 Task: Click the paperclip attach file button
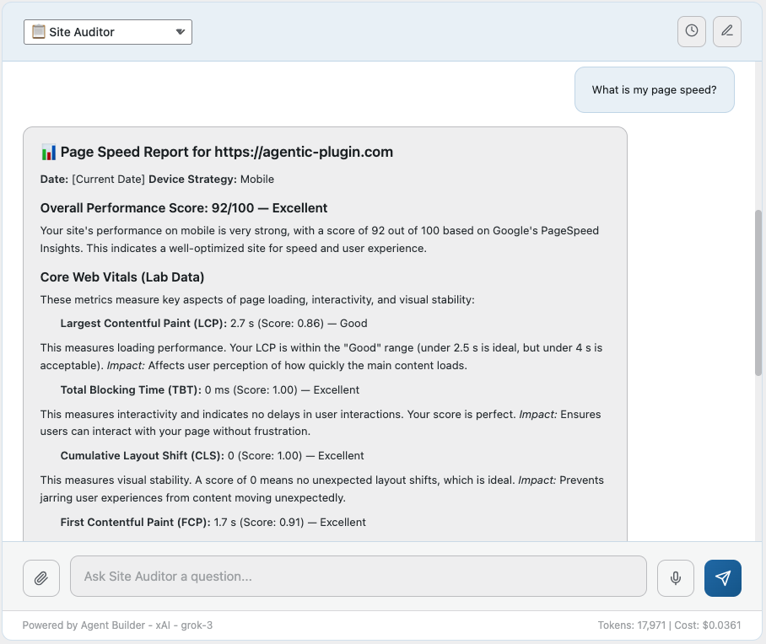(41, 578)
